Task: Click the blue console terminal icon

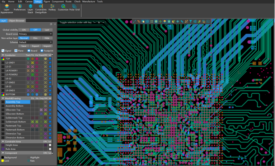Action: (x=208, y=21)
